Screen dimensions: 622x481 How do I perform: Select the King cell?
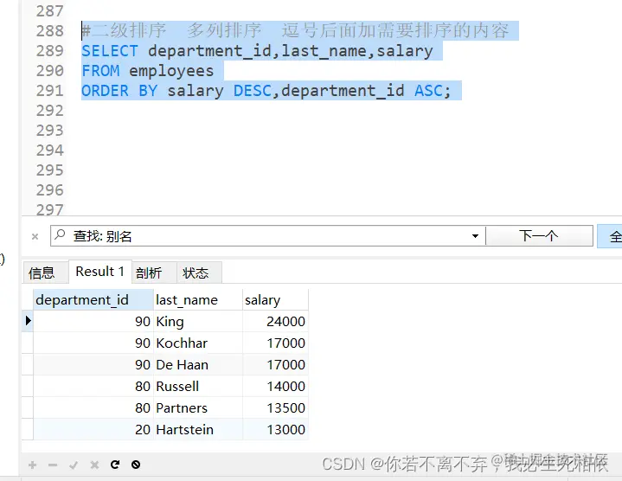198,321
